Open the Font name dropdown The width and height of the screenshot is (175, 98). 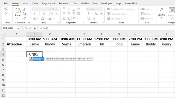point(49,9)
